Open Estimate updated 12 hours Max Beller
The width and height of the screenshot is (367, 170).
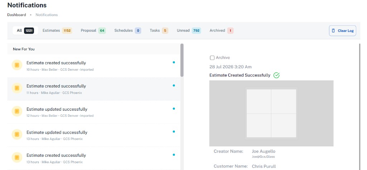94,112
